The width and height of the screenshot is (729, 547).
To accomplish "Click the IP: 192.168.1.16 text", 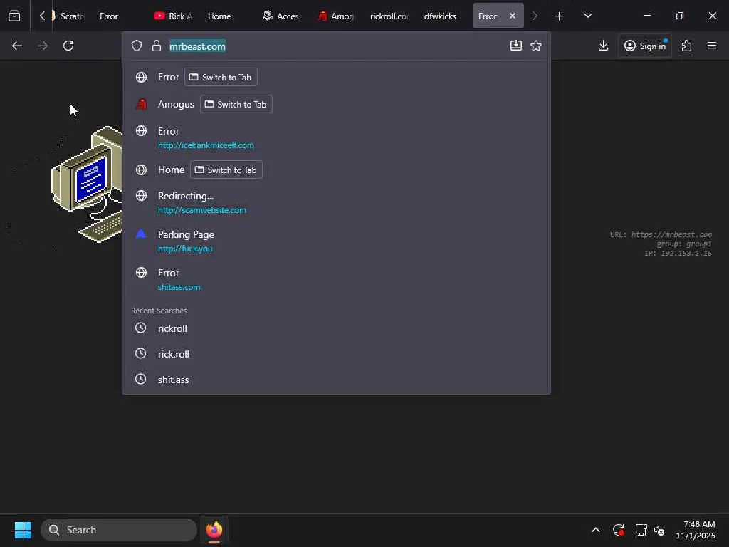I will click(x=678, y=253).
